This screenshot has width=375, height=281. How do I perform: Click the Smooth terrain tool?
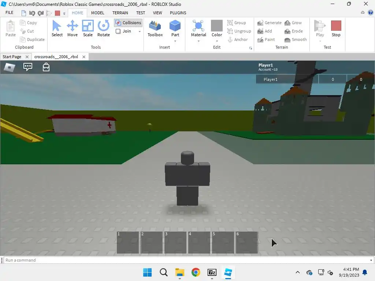pos(296,40)
